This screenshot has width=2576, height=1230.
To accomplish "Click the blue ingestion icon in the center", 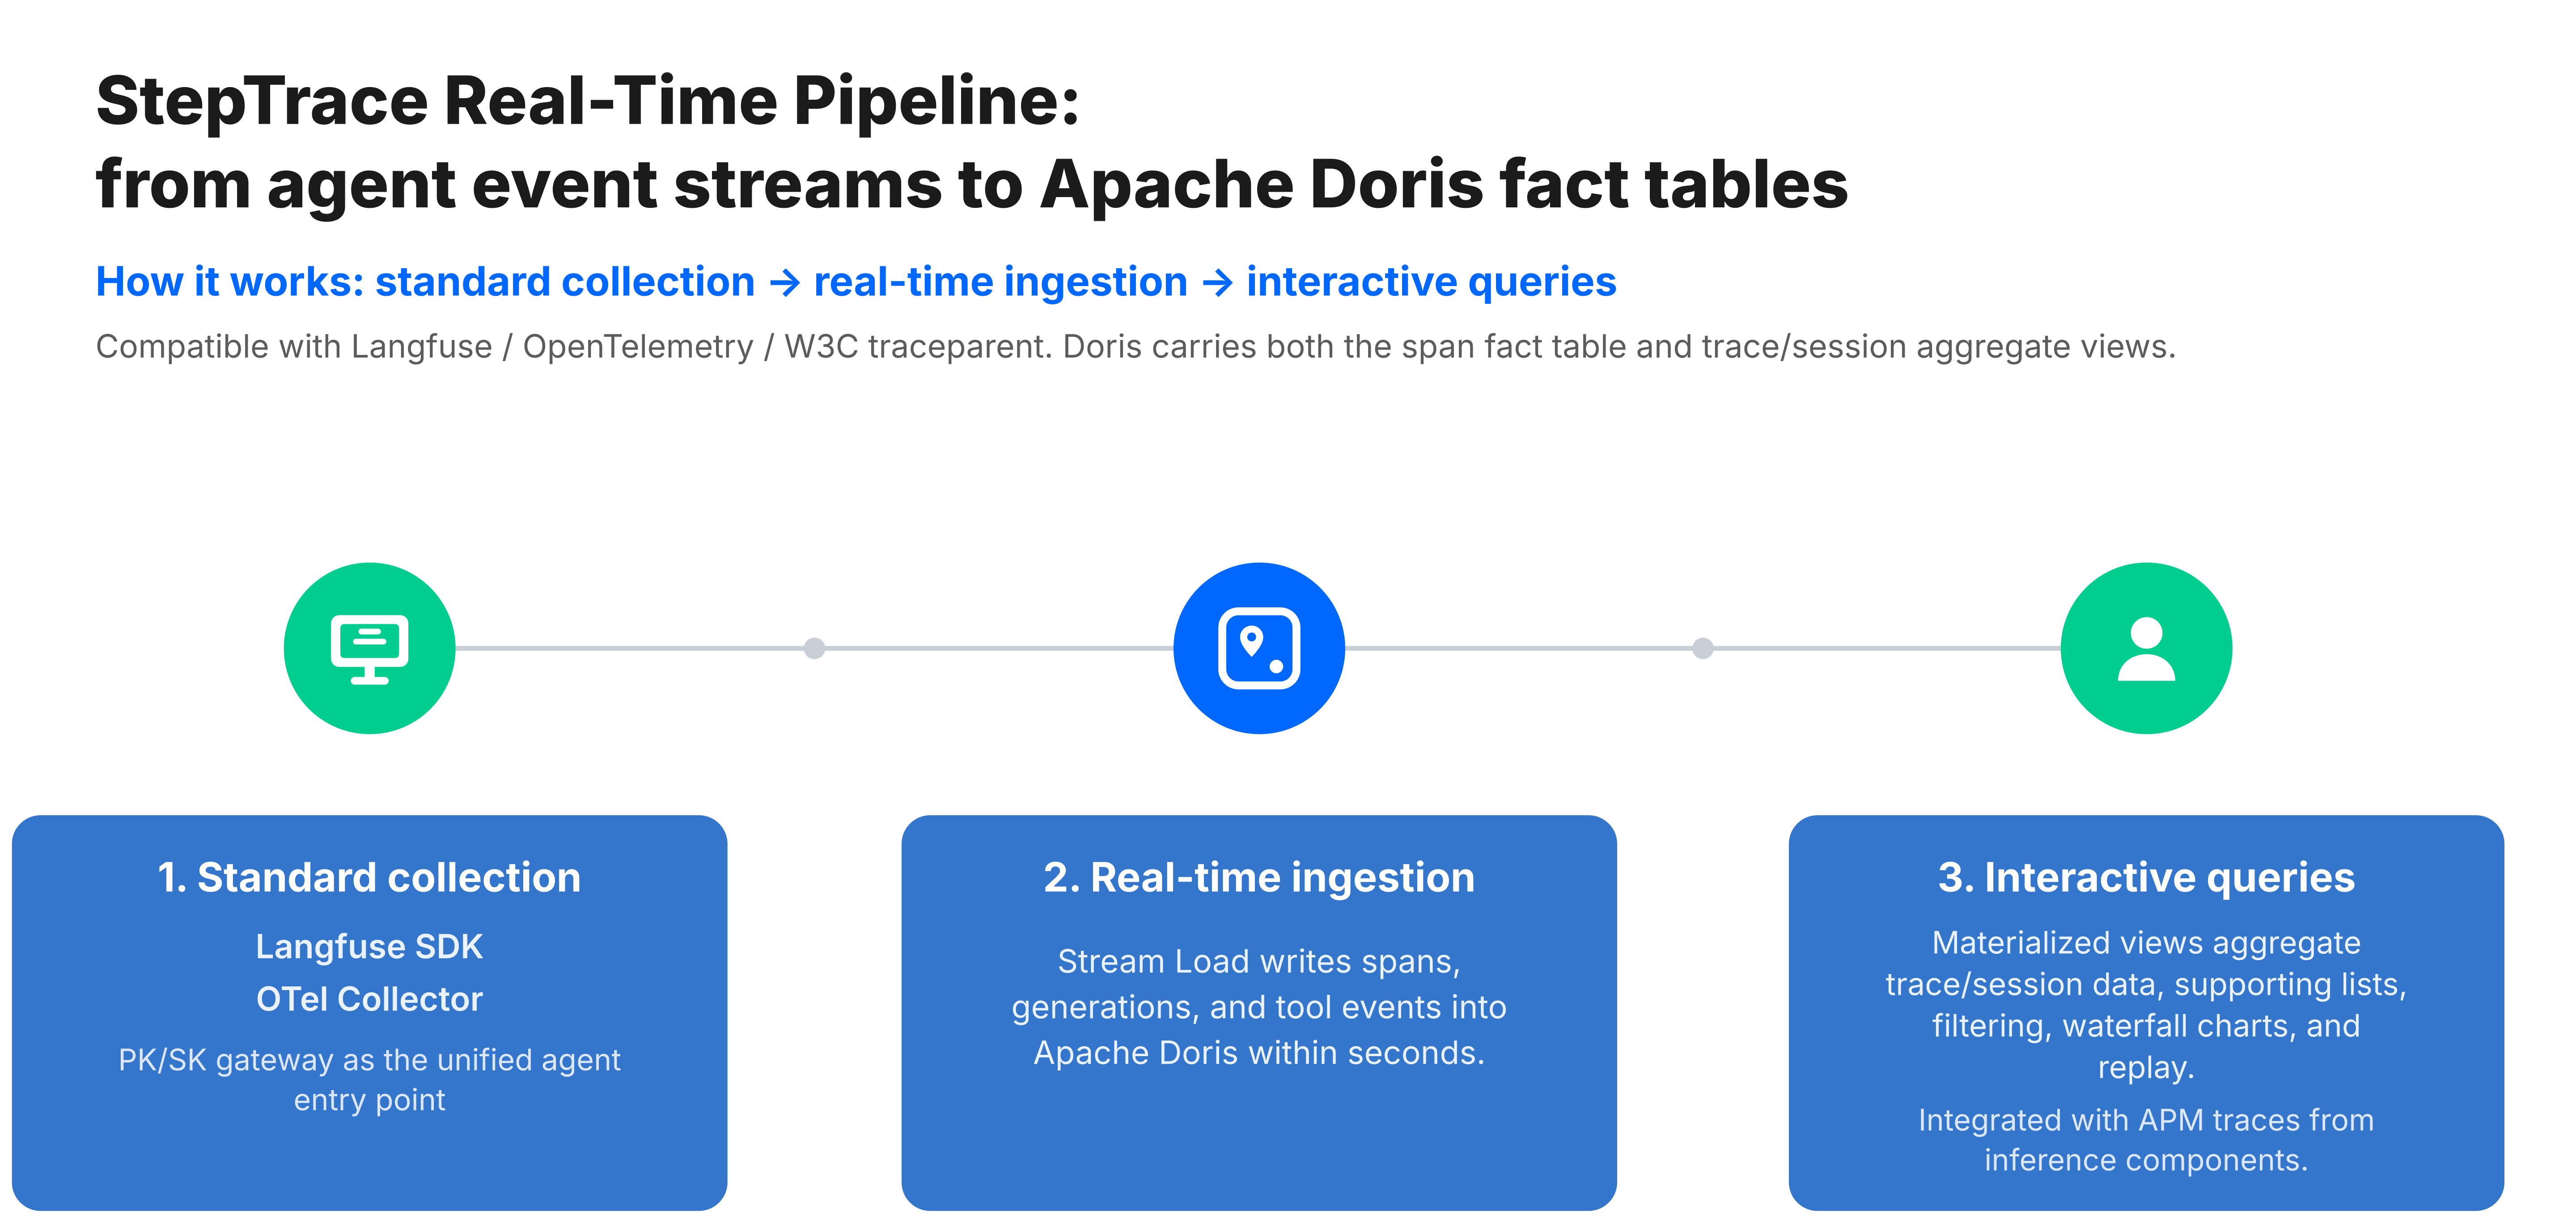I will coord(1258,649).
